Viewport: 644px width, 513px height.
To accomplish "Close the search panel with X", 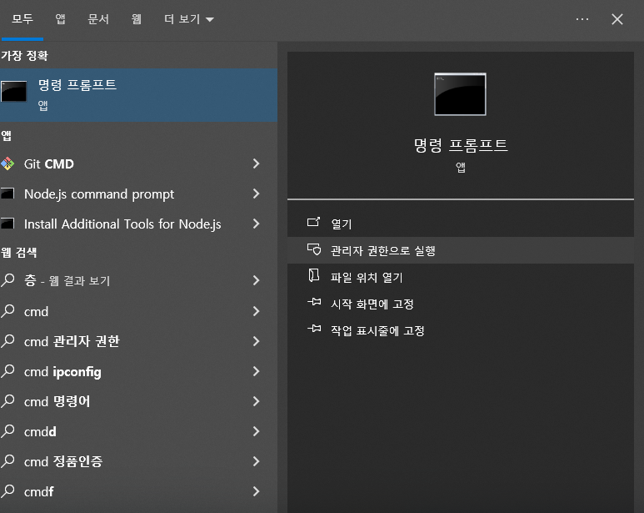I will point(617,19).
